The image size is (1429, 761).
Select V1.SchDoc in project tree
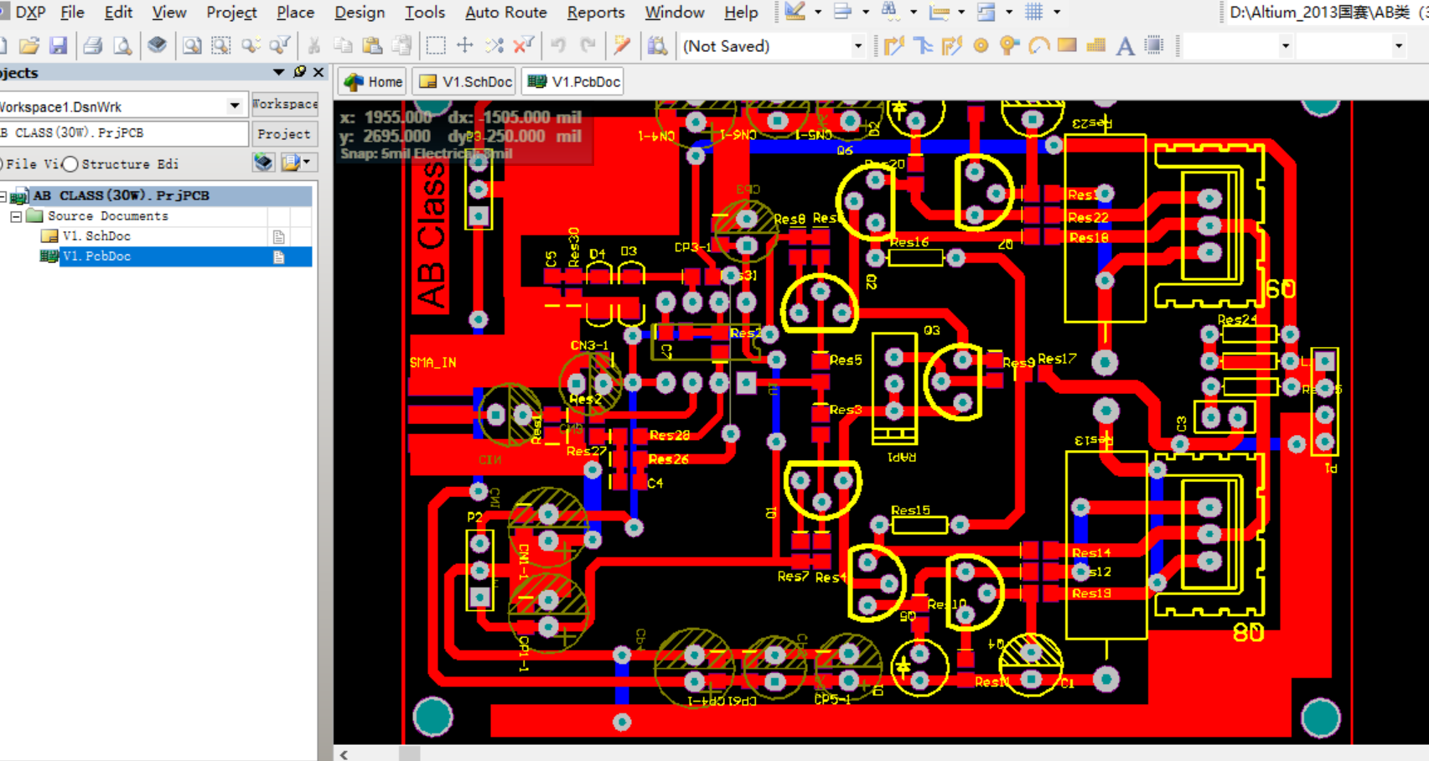pos(96,236)
